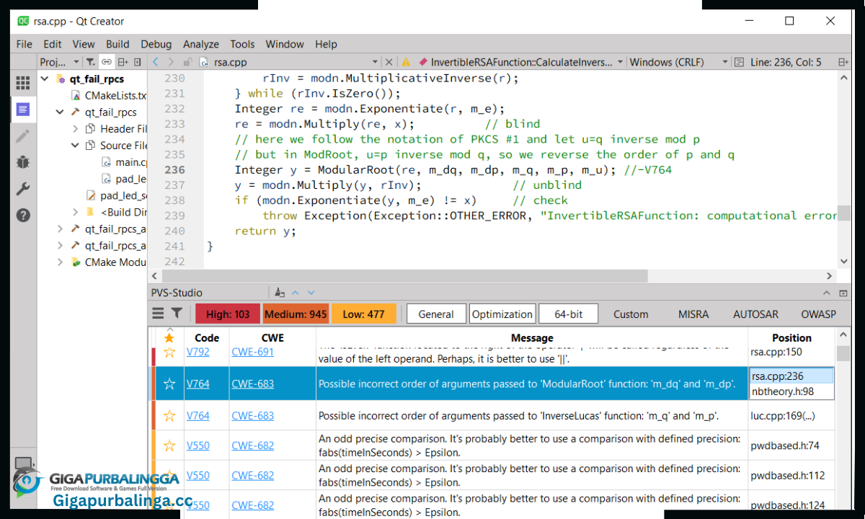Toggle High: 103 severity filter
This screenshot has height=519, width=865.
click(228, 314)
